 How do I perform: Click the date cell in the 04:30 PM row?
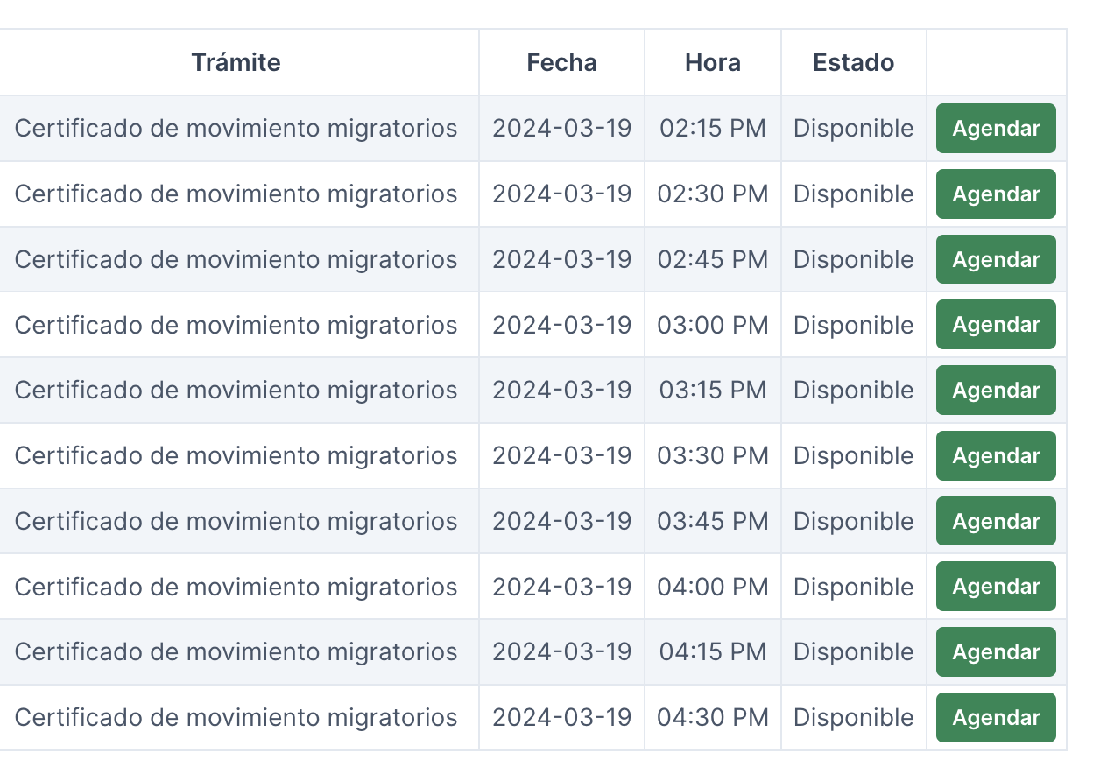(561, 718)
